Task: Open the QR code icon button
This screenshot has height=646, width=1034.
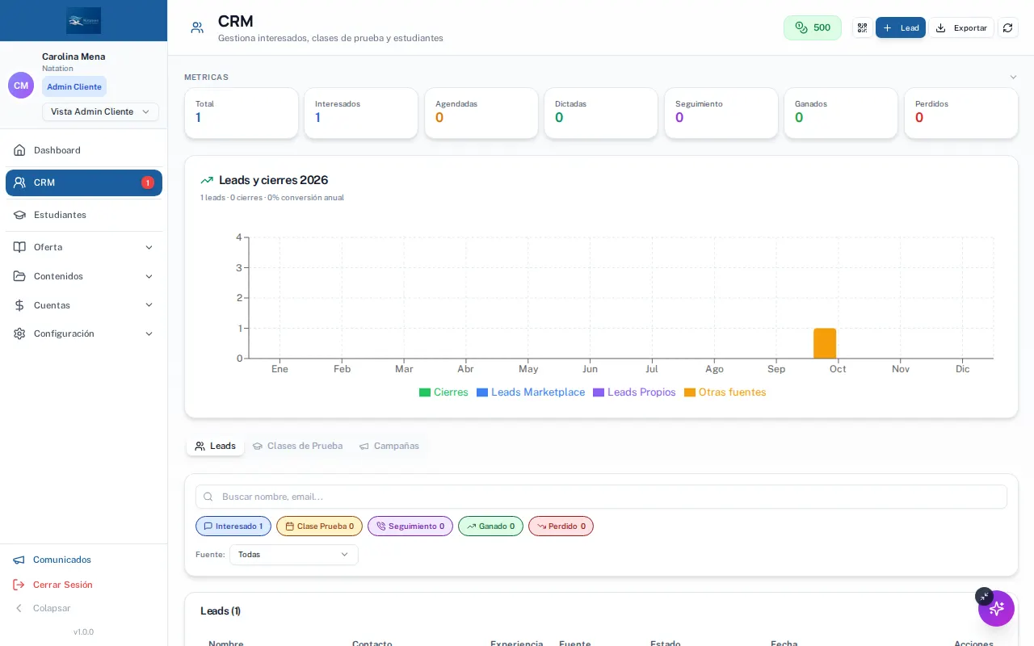Action: tap(862, 27)
